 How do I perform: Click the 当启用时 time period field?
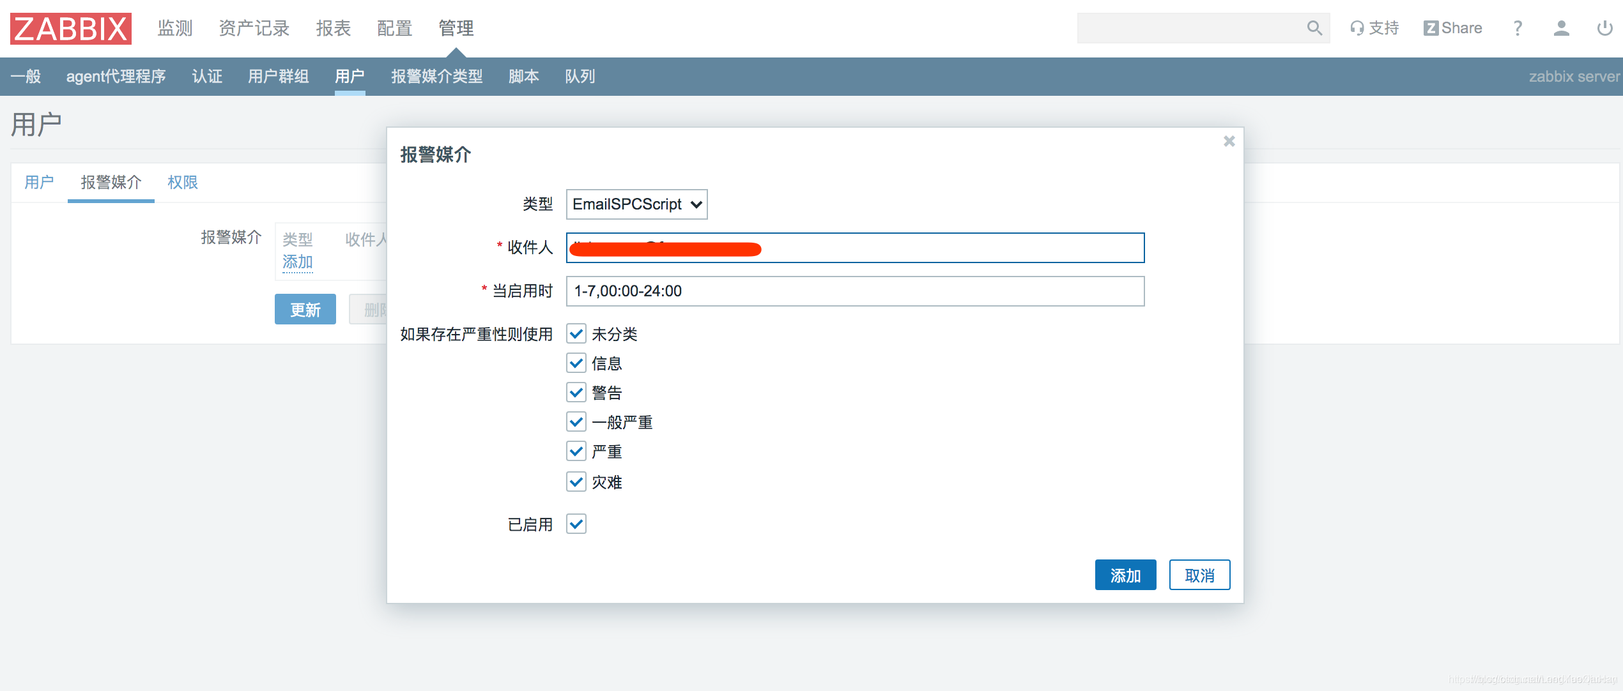[x=856, y=291]
